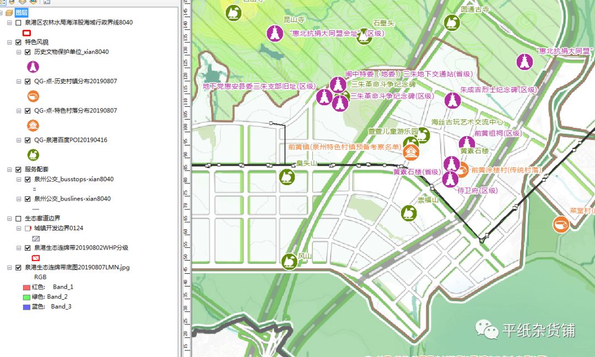Collapse the 生态廊道边界 group
595x357 pixels.
click(9, 219)
